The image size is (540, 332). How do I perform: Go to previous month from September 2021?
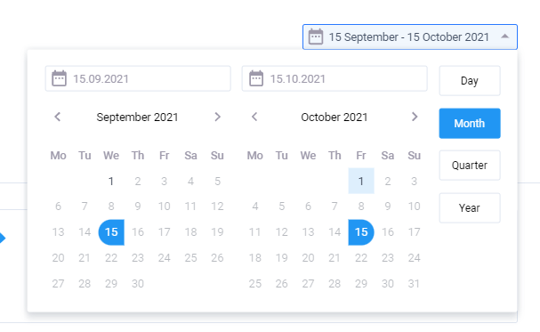coord(58,117)
